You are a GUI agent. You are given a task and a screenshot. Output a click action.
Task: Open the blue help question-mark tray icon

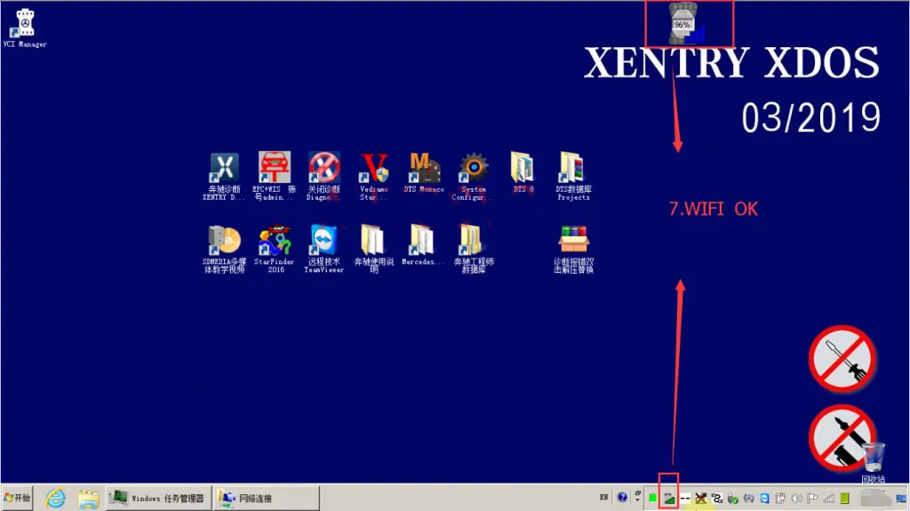[x=622, y=498]
